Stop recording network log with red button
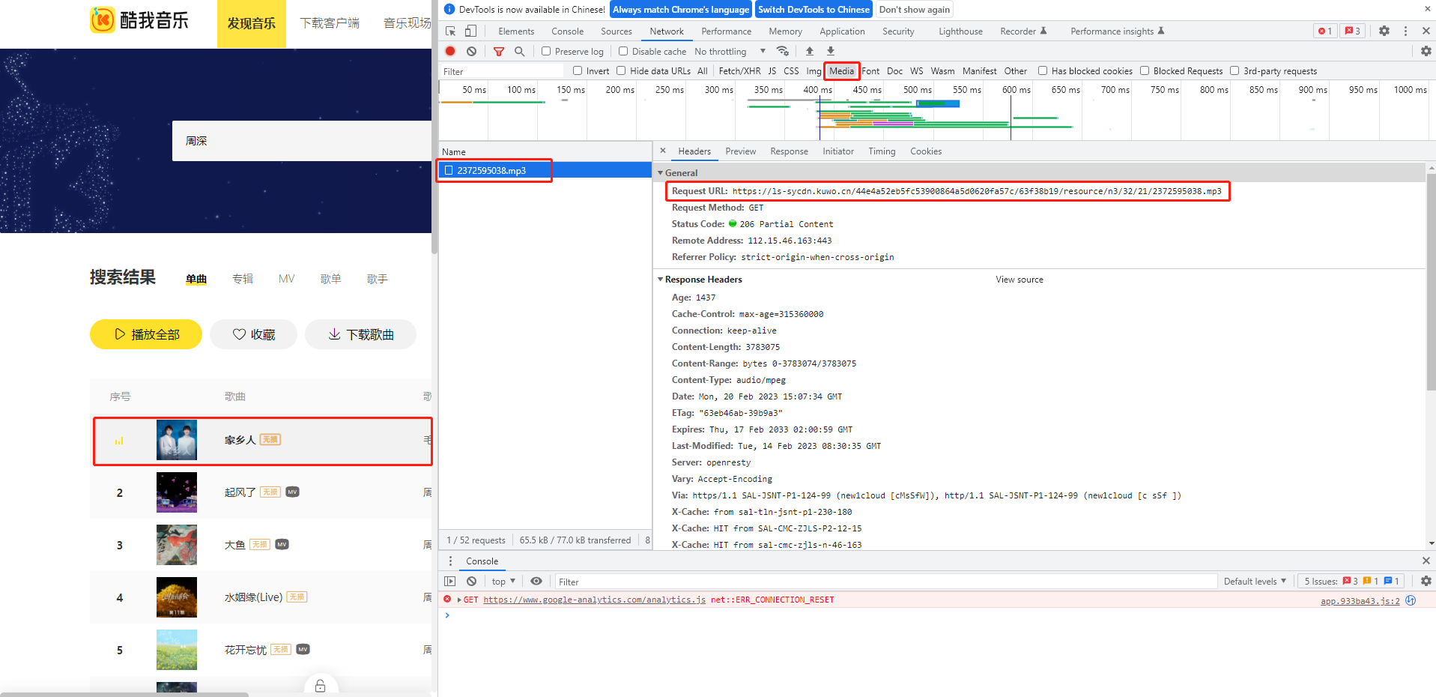The width and height of the screenshot is (1436, 697). (x=450, y=51)
